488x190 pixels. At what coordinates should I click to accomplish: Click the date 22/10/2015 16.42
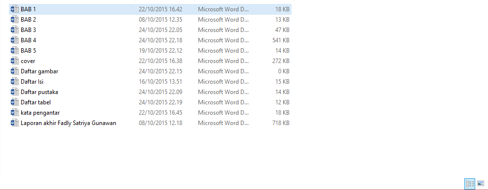[161, 9]
